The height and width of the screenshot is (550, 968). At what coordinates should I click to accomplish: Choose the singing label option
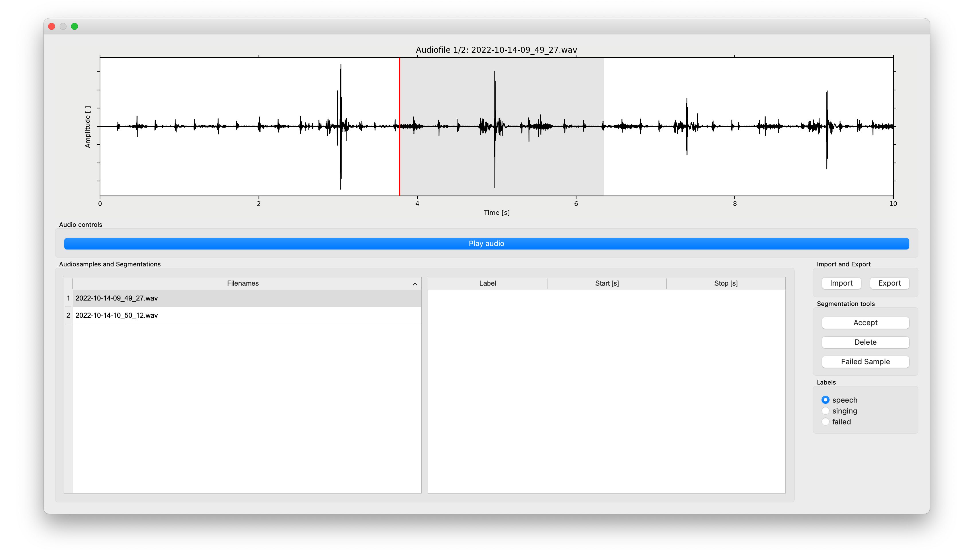pyautogui.click(x=825, y=411)
